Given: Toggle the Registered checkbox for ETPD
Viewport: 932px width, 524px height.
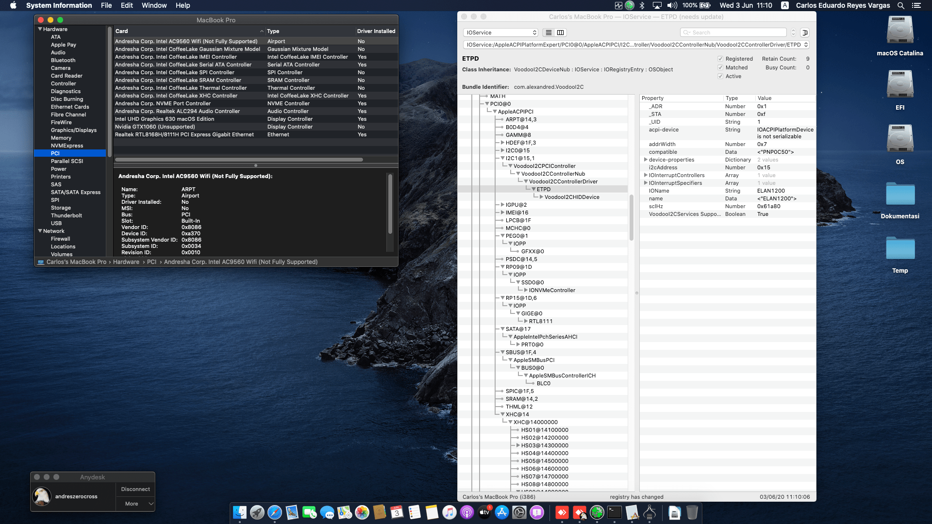Looking at the screenshot, I should 720,59.
